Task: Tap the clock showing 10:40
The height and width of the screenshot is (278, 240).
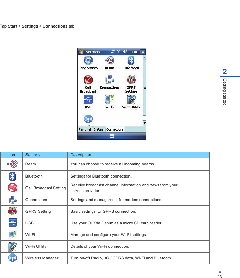Action: pos(133,52)
